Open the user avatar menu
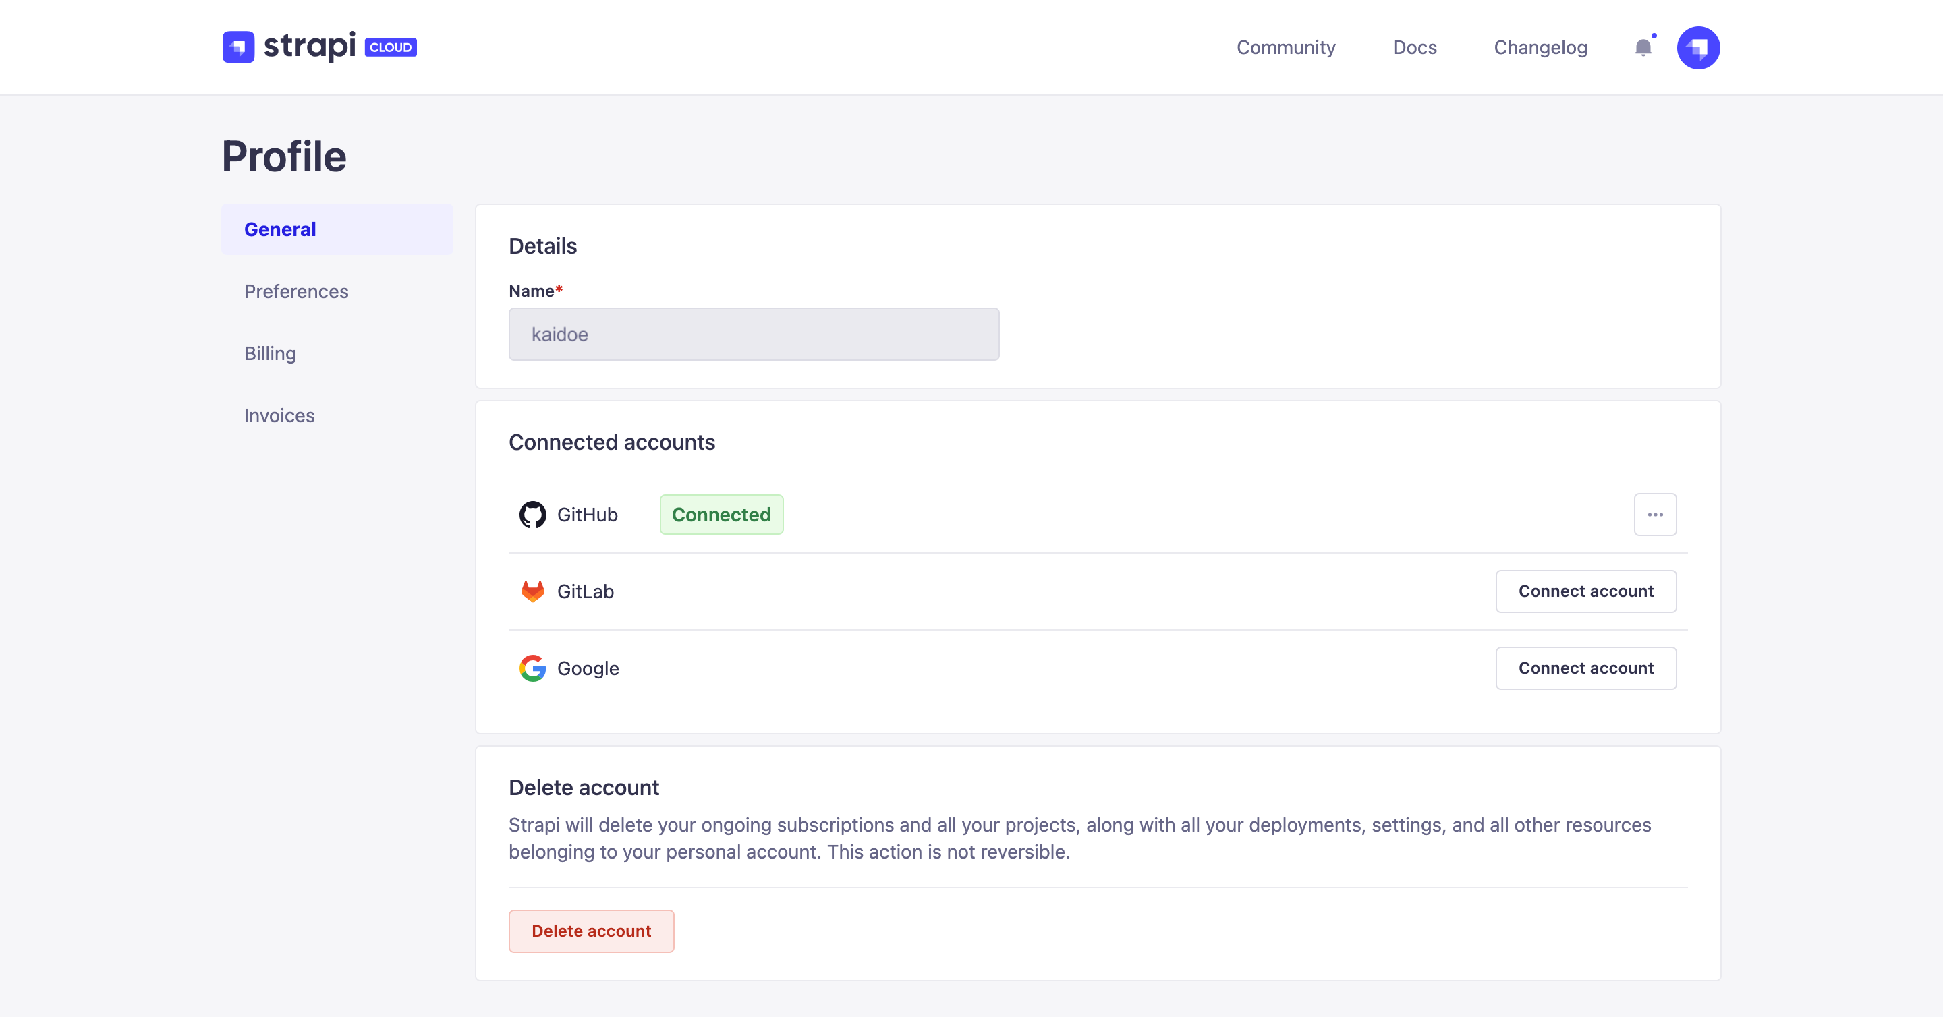1943x1017 pixels. [x=1698, y=47]
